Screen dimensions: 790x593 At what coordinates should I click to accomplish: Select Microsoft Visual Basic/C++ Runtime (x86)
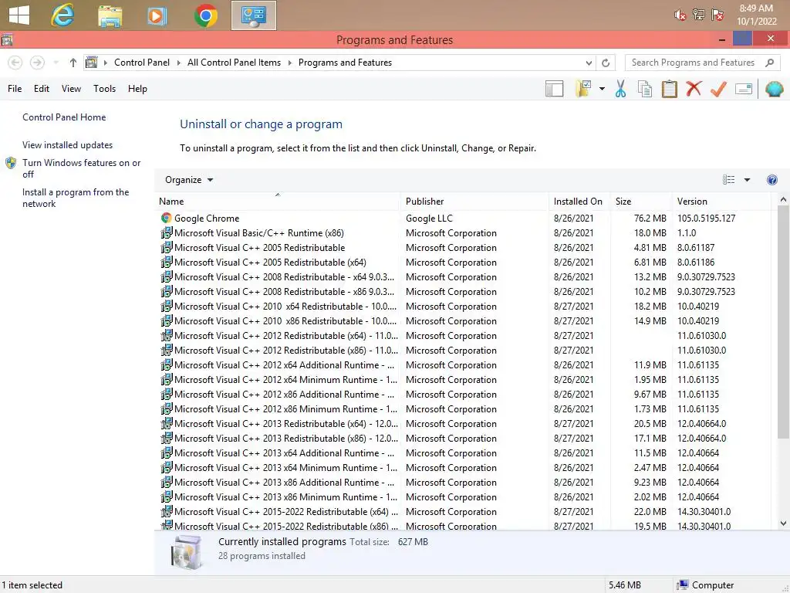pyautogui.click(x=464, y=233)
